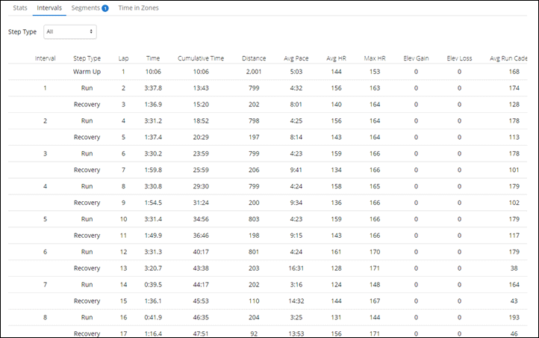
Task: Click the Distance column header
Action: tap(254, 58)
